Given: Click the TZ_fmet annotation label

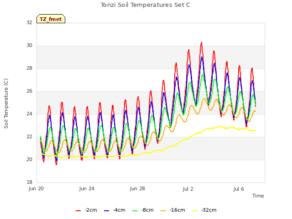Looking at the screenshot, I should coord(51,19).
